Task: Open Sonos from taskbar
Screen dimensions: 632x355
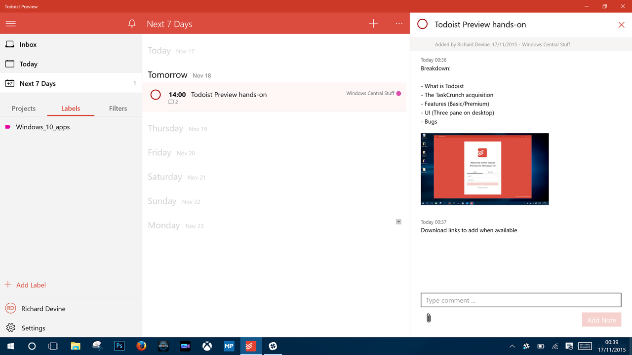Action: pos(163,346)
